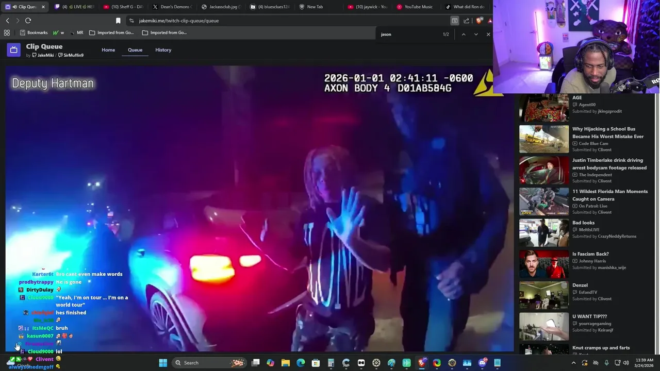Switch to the YouTube Music tab

[x=417, y=7]
